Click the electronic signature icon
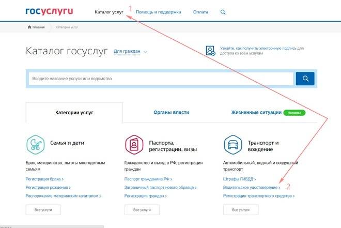Screen dimensions: 341x228 [210, 50]
